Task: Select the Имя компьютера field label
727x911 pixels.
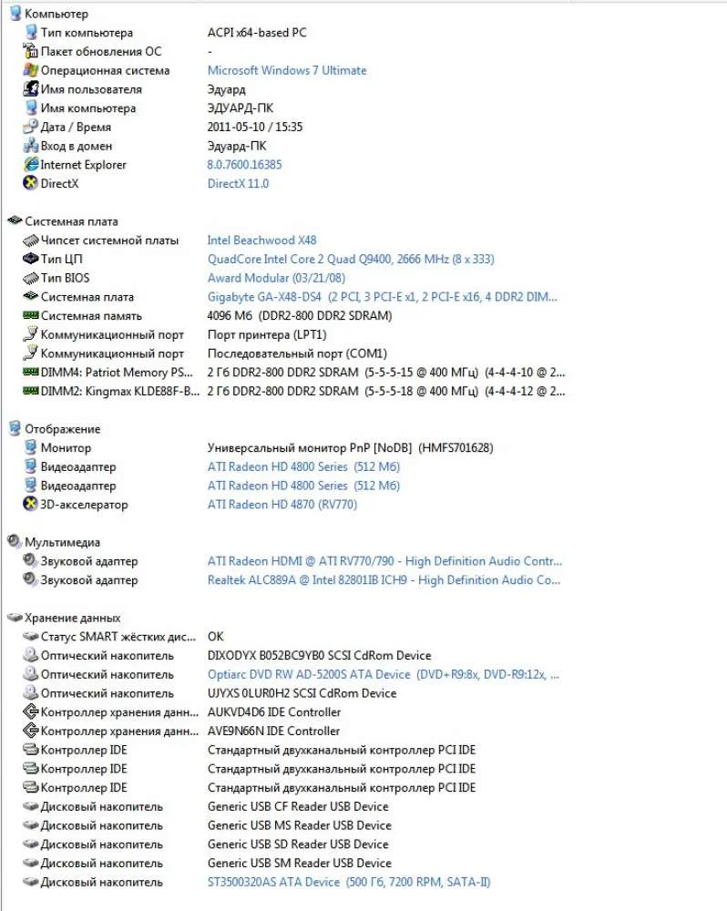Action: (88, 108)
